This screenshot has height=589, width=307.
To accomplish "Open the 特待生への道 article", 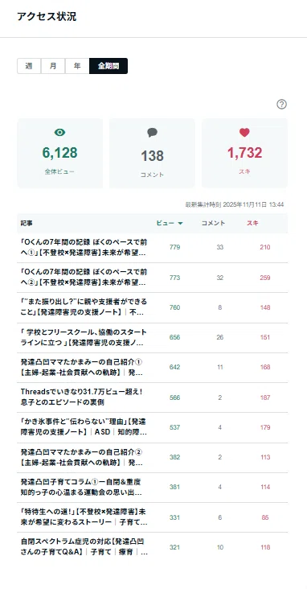I will tap(84, 517).
